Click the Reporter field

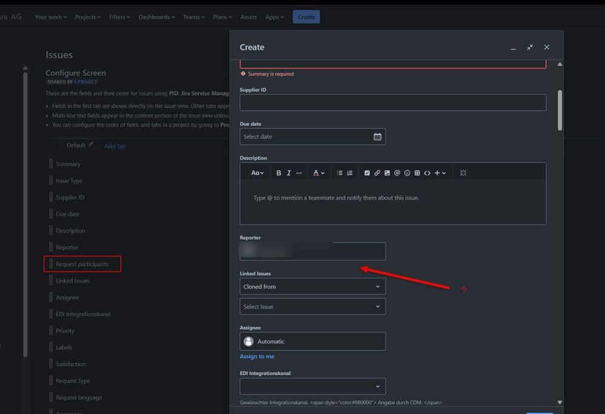click(x=312, y=251)
